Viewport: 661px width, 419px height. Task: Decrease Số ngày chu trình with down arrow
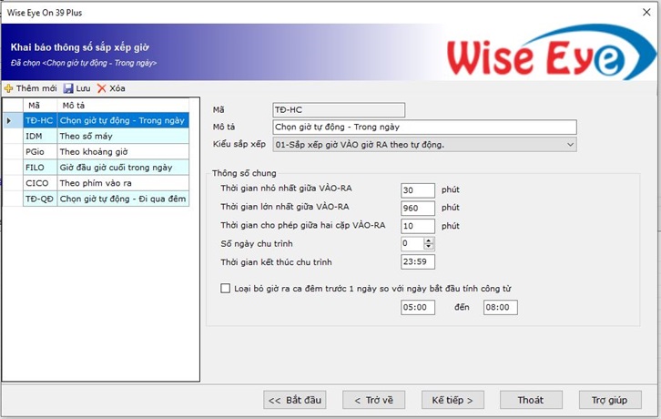coord(429,248)
